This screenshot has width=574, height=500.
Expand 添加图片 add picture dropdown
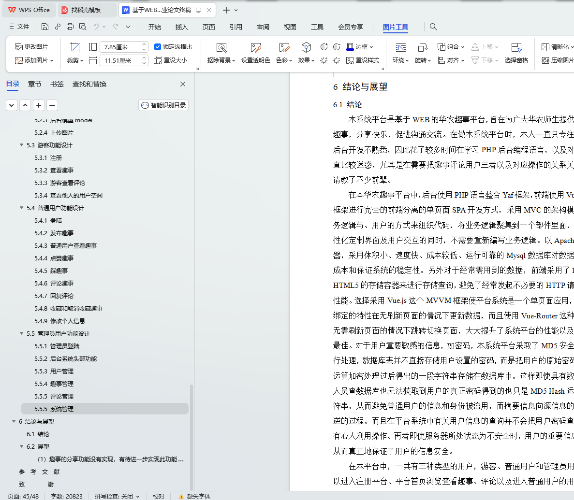coord(34,60)
